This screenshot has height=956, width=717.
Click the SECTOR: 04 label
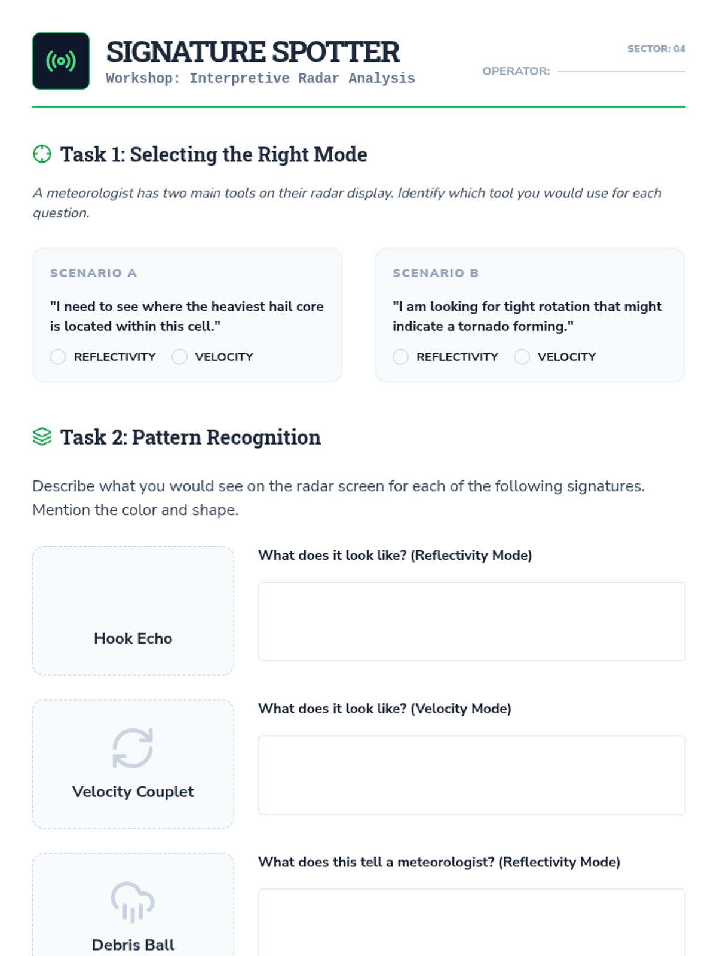(656, 48)
